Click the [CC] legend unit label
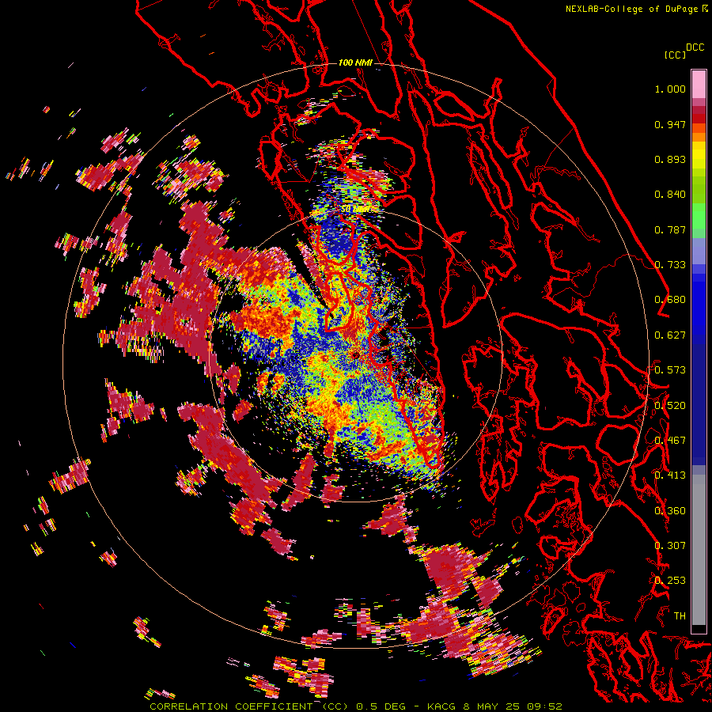 (x=675, y=55)
